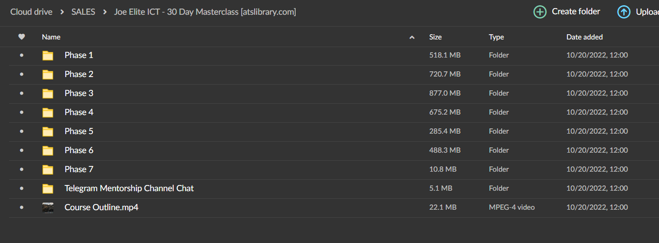This screenshot has height=243, width=659.
Task: Click the heart favorites column header icon
Action: pos(21,37)
